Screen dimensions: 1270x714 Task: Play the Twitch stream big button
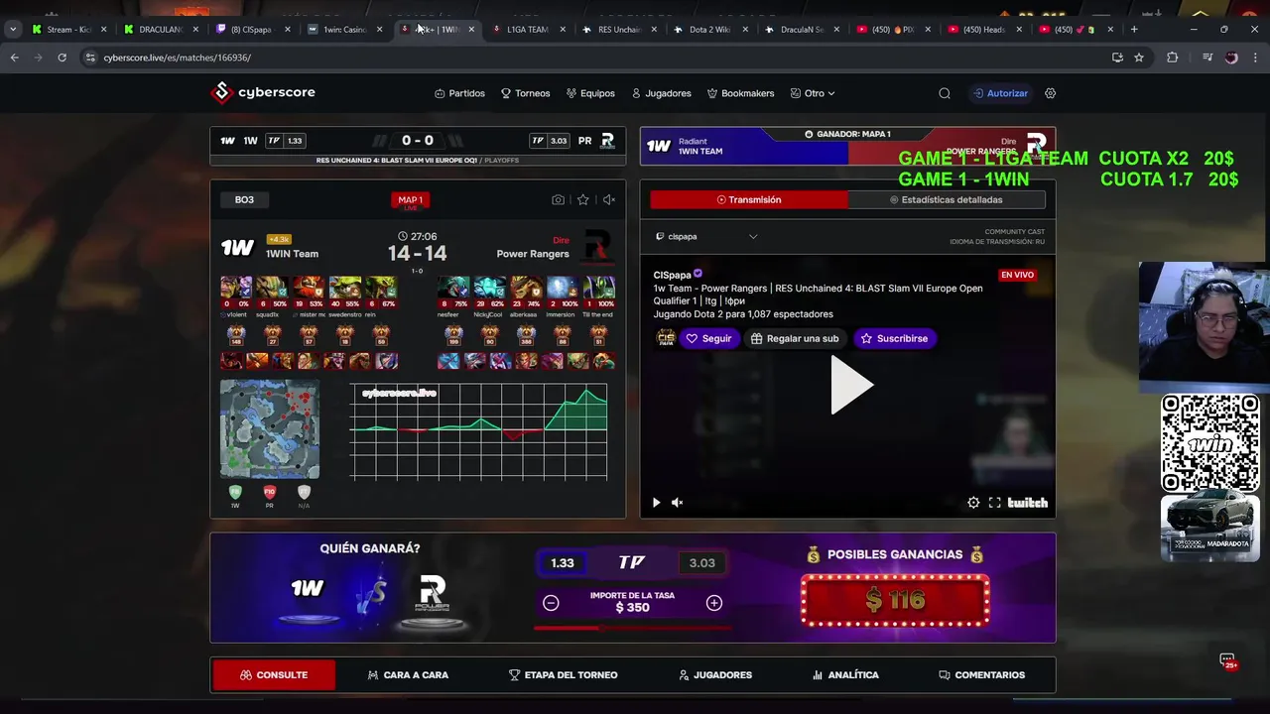[850, 385]
